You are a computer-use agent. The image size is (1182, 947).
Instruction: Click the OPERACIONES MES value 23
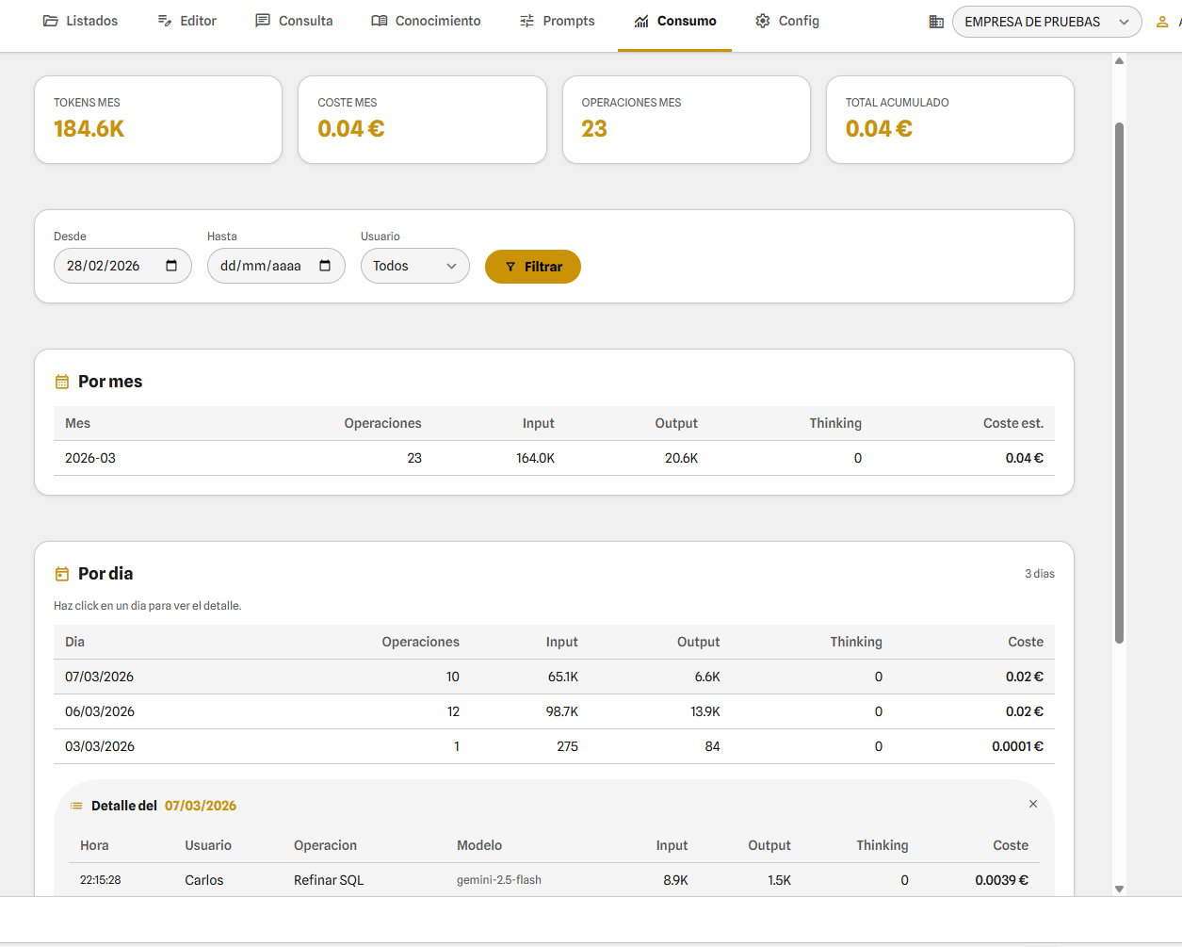[594, 129]
